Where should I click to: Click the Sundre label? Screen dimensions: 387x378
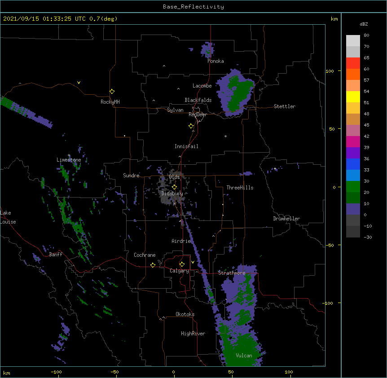click(131, 176)
